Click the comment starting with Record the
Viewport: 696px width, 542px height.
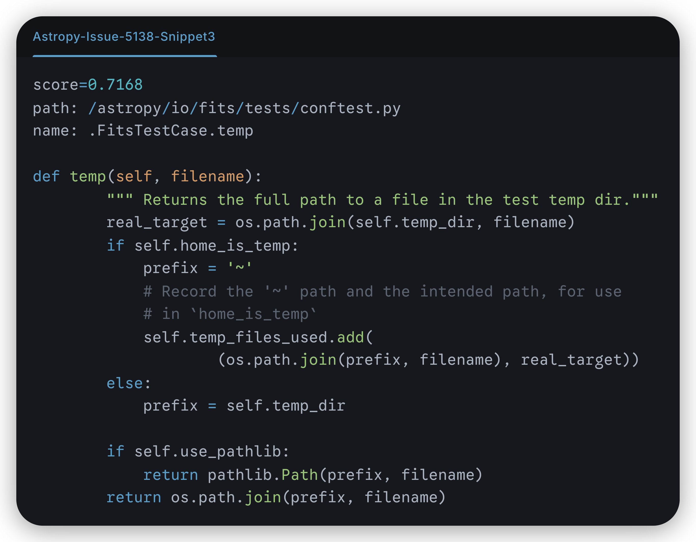pos(382,292)
